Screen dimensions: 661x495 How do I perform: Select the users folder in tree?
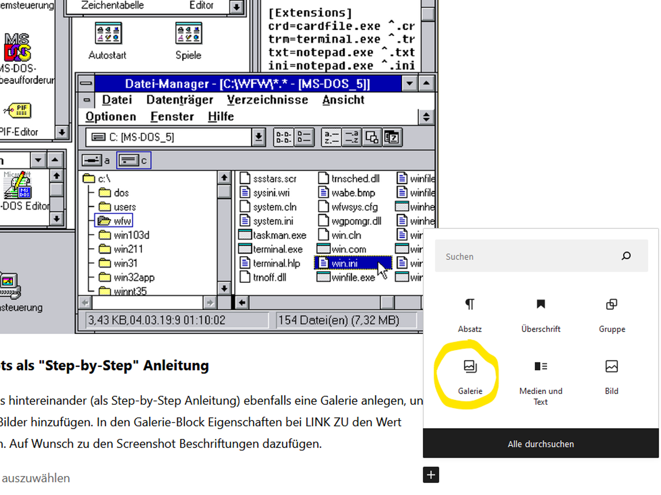(117, 207)
